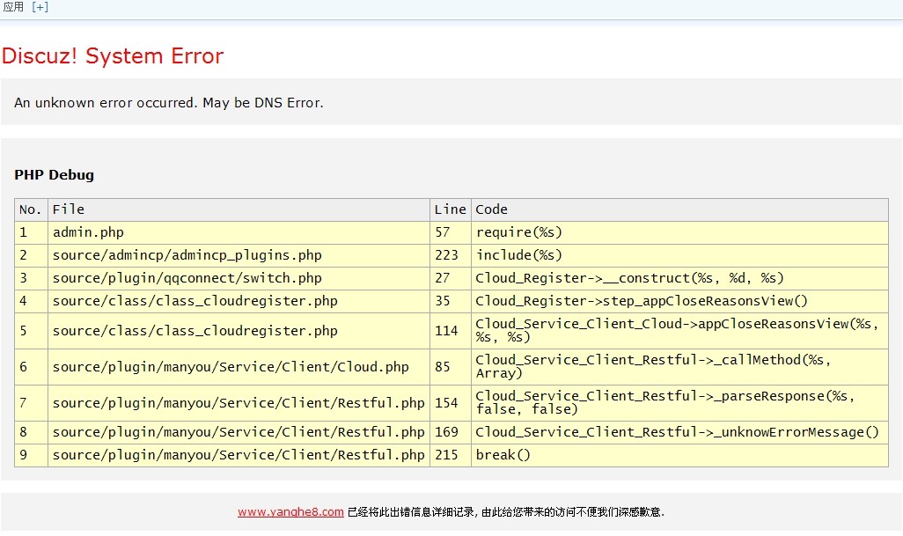
Task: Click line number 169
Action: coord(451,432)
